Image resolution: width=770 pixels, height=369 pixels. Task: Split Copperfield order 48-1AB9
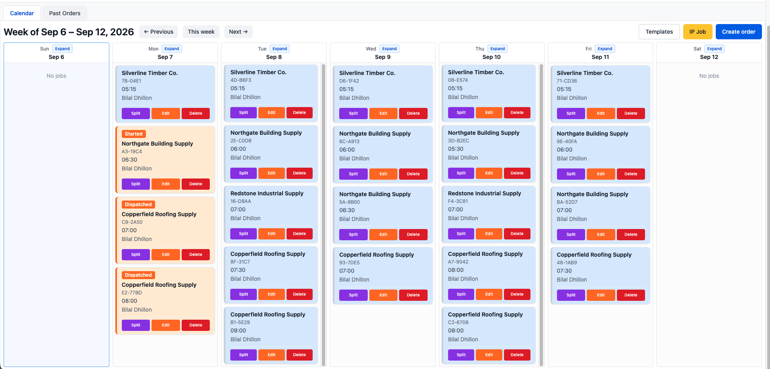coord(571,295)
